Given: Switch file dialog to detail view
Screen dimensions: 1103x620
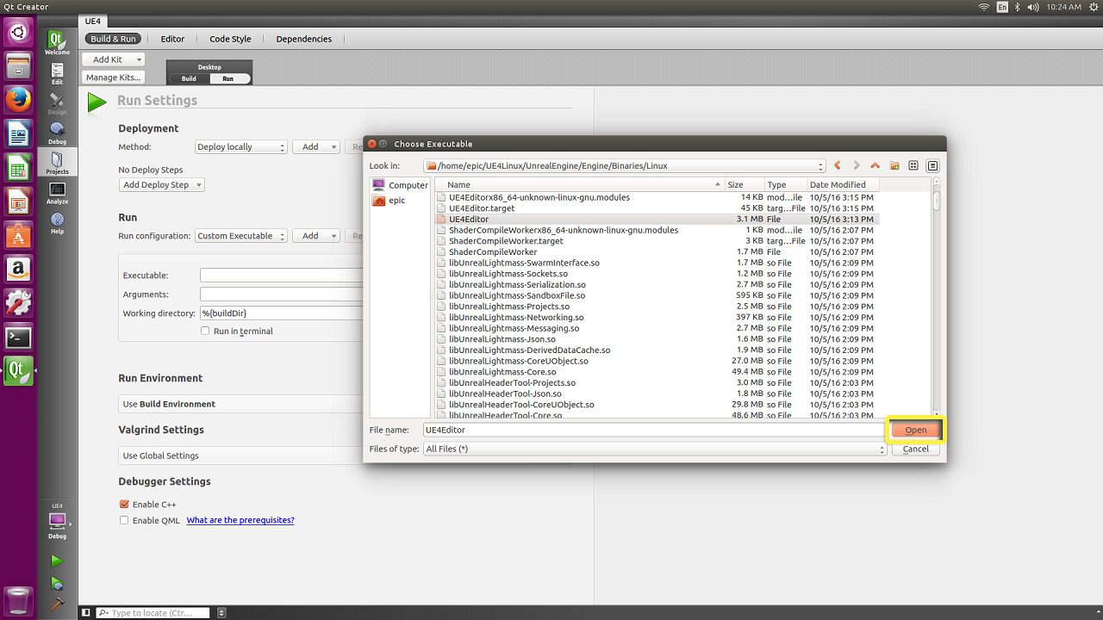Looking at the screenshot, I should click(932, 165).
